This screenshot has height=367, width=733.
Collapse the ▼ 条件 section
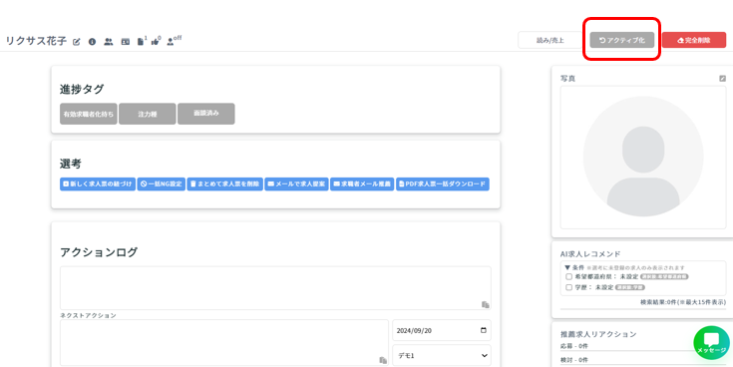574,267
